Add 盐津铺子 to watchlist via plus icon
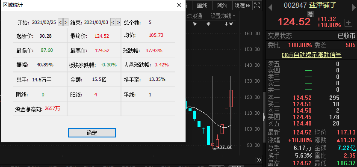This screenshot has height=167, width=357. pyautogui.click(x=348, y=23)
